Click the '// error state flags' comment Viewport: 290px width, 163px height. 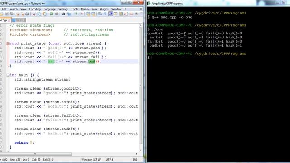pos(32,25)
